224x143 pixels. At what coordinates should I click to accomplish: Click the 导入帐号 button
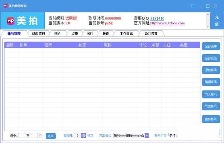211,94
